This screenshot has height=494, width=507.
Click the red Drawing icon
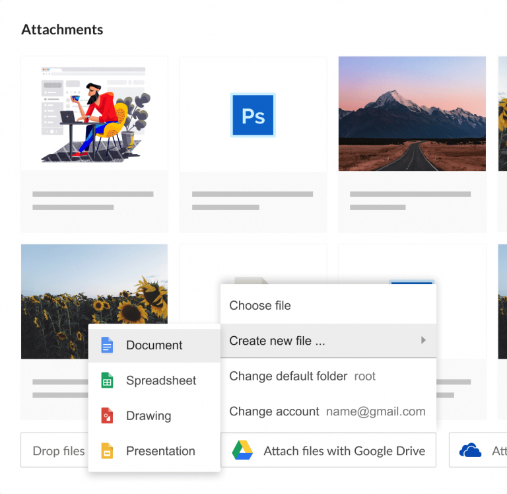(x=107, y=416)
